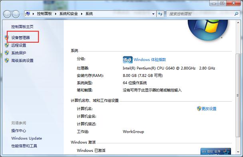Click the processor value Intel(R) Pentium(R) text

169,68
